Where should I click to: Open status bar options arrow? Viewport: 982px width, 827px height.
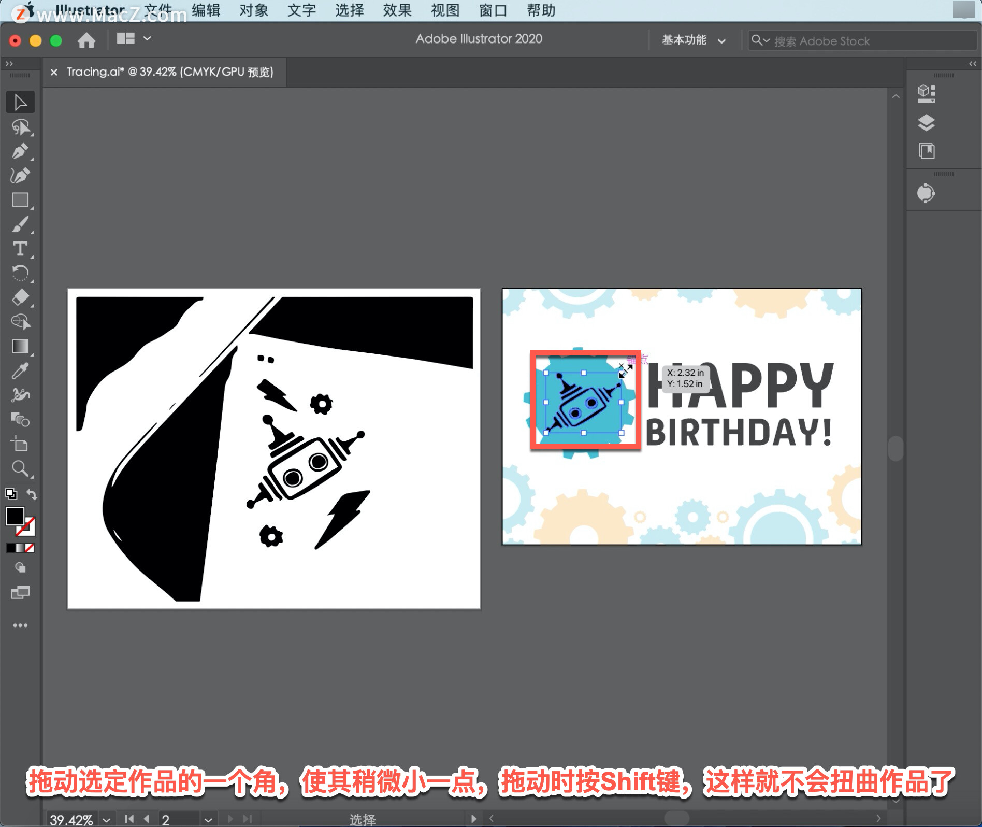(x=473, y=819)
